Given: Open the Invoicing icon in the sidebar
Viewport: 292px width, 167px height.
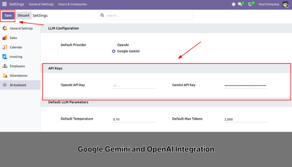Looking at the screenshot, I should [x=5, y=57].
